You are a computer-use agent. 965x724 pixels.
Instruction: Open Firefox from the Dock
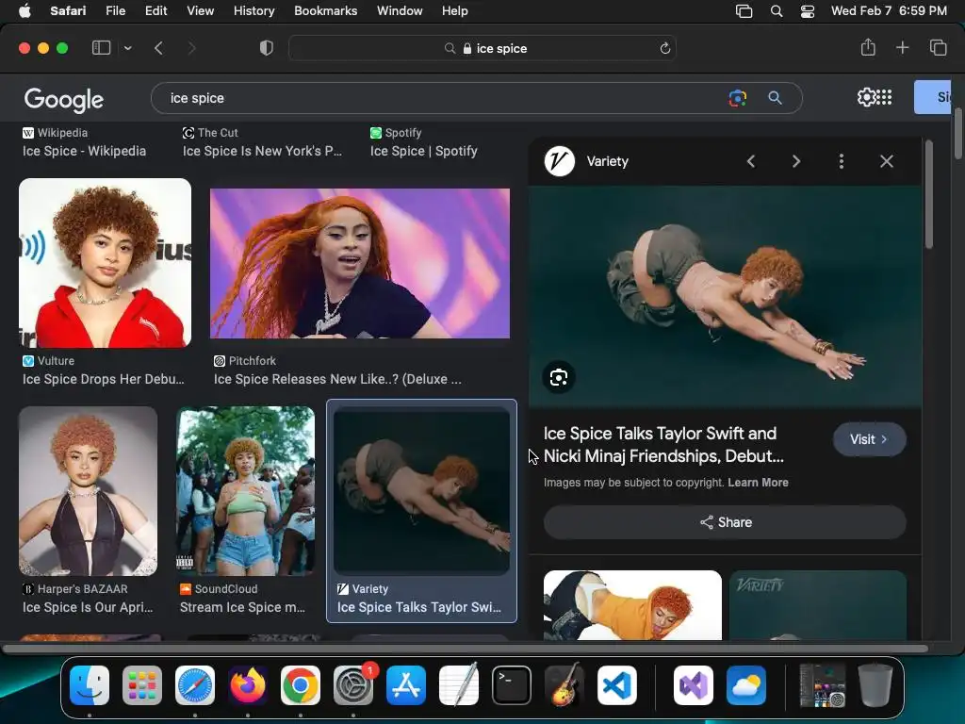point(248,684)
